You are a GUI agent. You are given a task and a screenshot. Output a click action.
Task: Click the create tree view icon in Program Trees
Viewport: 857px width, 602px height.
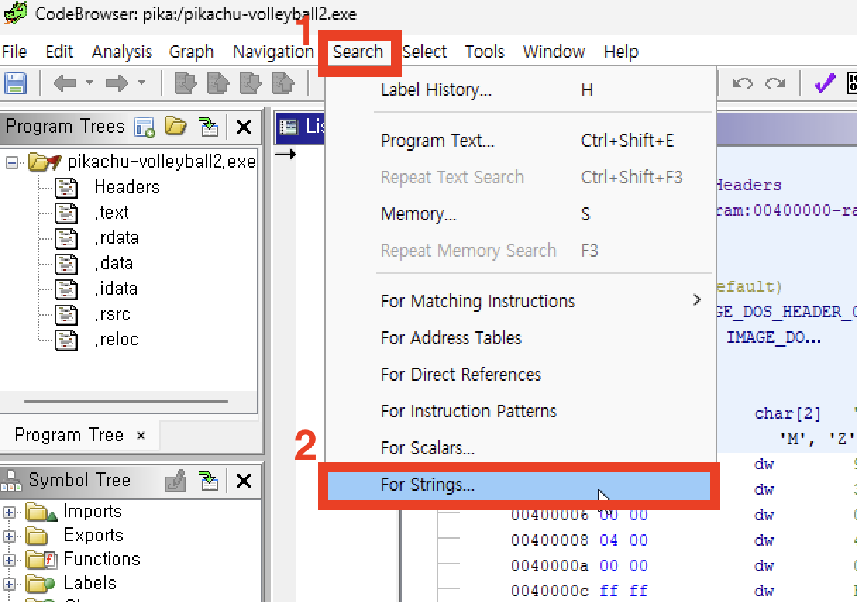pos(144,127)
